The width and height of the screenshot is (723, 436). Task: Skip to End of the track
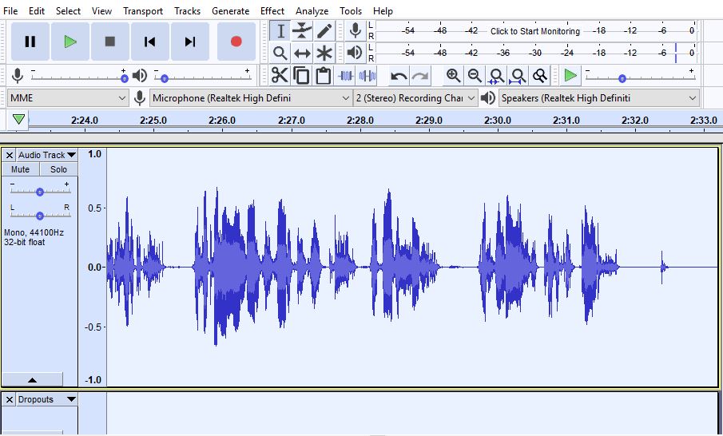[190, 42]
